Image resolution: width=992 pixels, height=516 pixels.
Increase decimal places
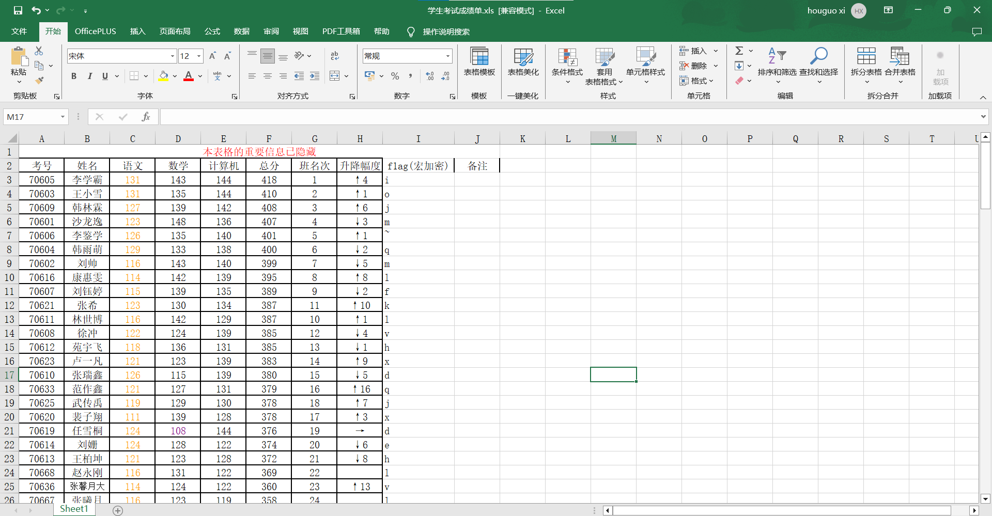430,76
